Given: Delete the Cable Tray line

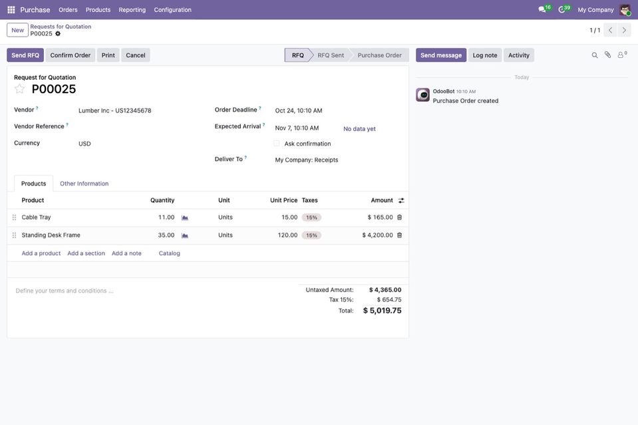Looking at the screenshot, I should coord(400,217).
